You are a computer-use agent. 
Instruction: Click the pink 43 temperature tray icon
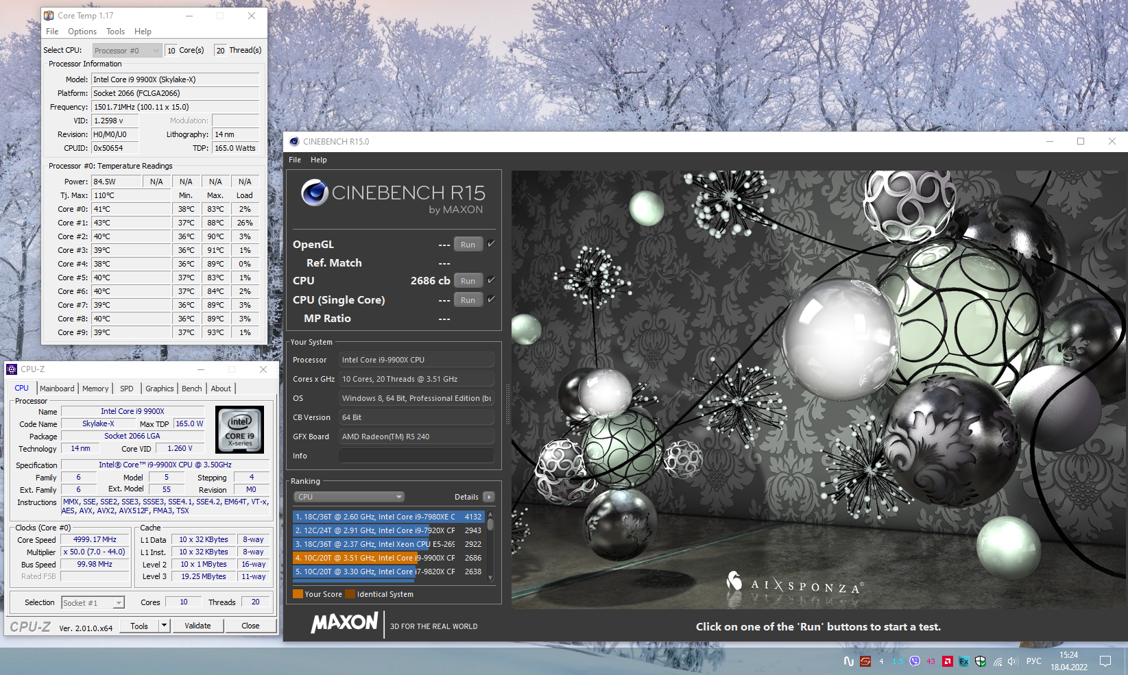coord(931,661)
